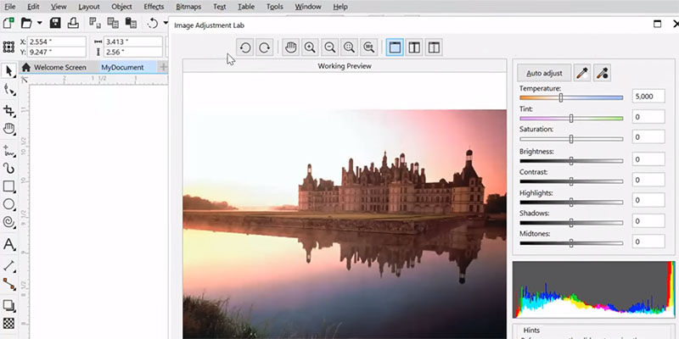
Task: Click the zoom out magnifier icon
Action: click(329, 48)
